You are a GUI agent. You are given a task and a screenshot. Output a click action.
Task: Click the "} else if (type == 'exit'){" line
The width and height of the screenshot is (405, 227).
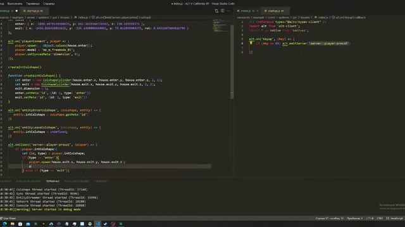point(46,170)
